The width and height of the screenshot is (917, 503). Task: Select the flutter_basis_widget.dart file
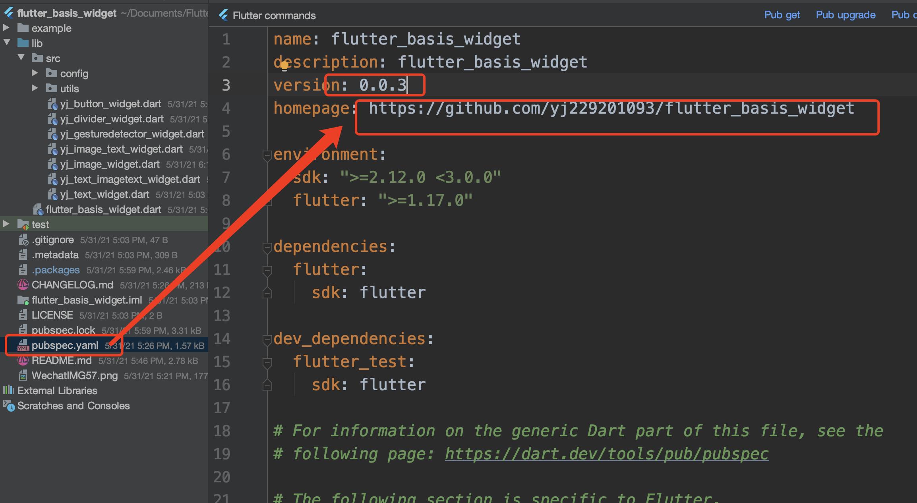103,210
